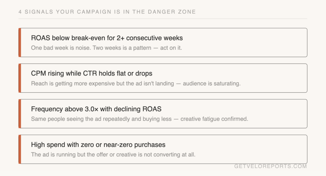Select the 'Reach is getting more expensive' description

coord(135,84)
